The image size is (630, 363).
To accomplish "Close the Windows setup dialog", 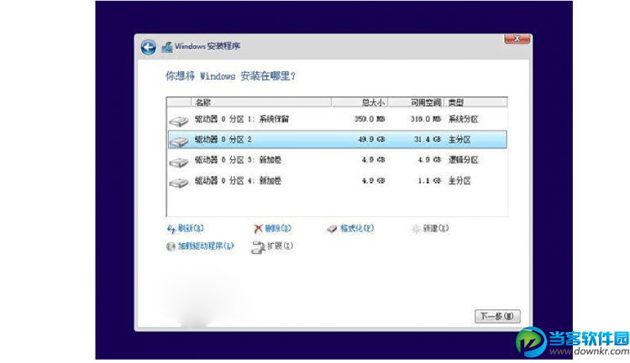I will 517,39.
